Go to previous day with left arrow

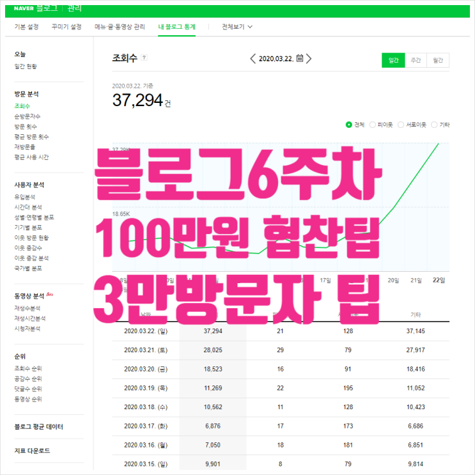coord(253,58)
